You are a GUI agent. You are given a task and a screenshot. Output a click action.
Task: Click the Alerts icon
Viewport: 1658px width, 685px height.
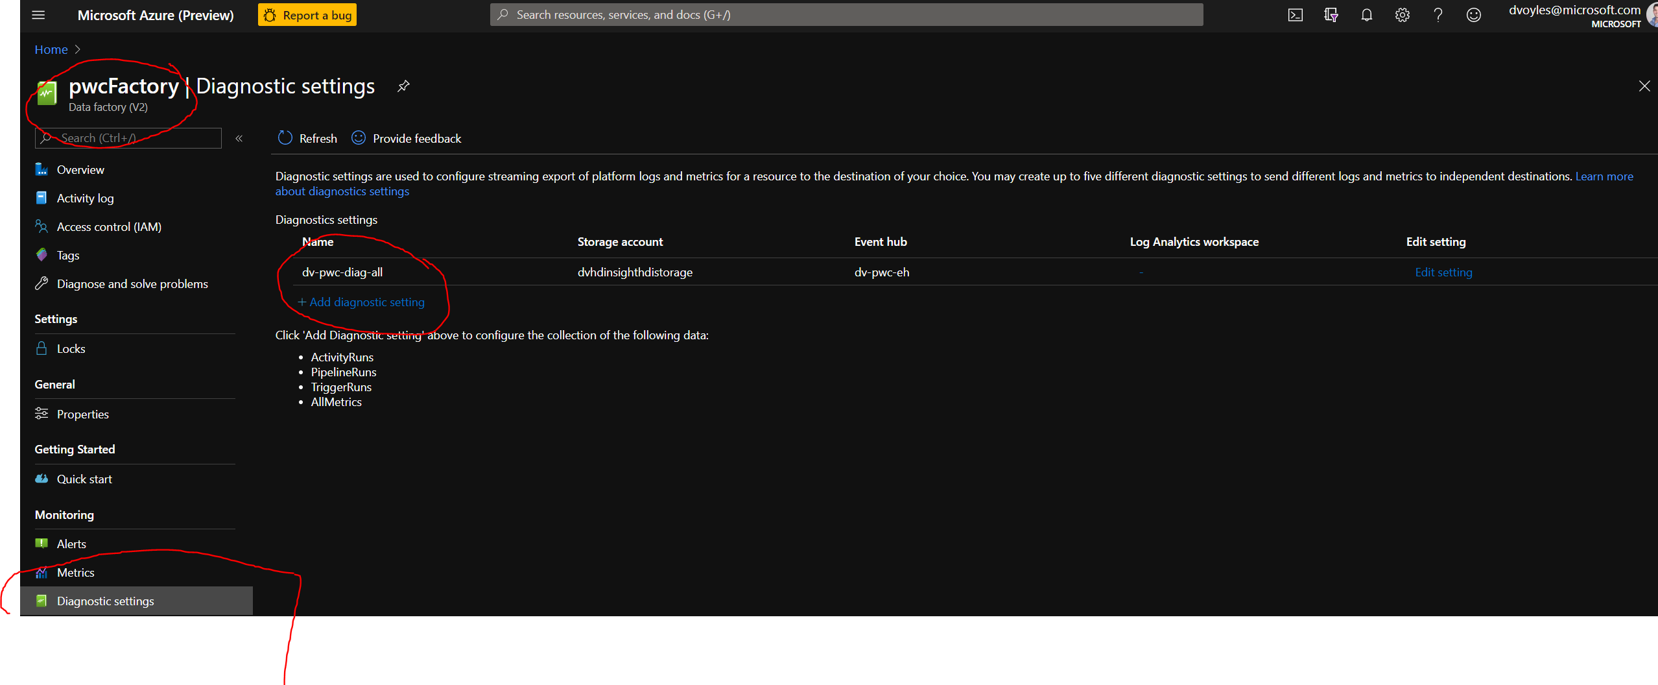(x=41, y=544)
